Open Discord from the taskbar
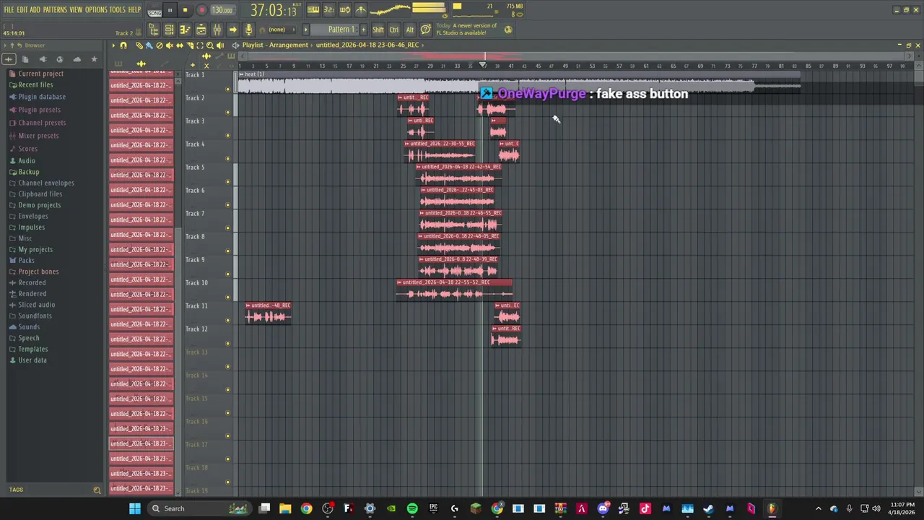 603,508
